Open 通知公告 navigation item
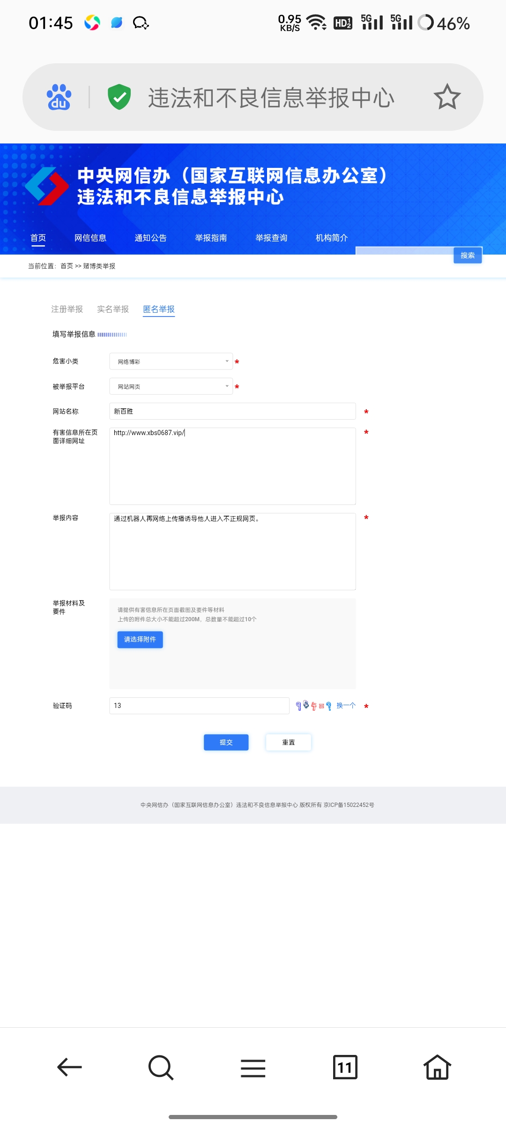The height and width of the screenshot is (1129, 506). [150, 238]
